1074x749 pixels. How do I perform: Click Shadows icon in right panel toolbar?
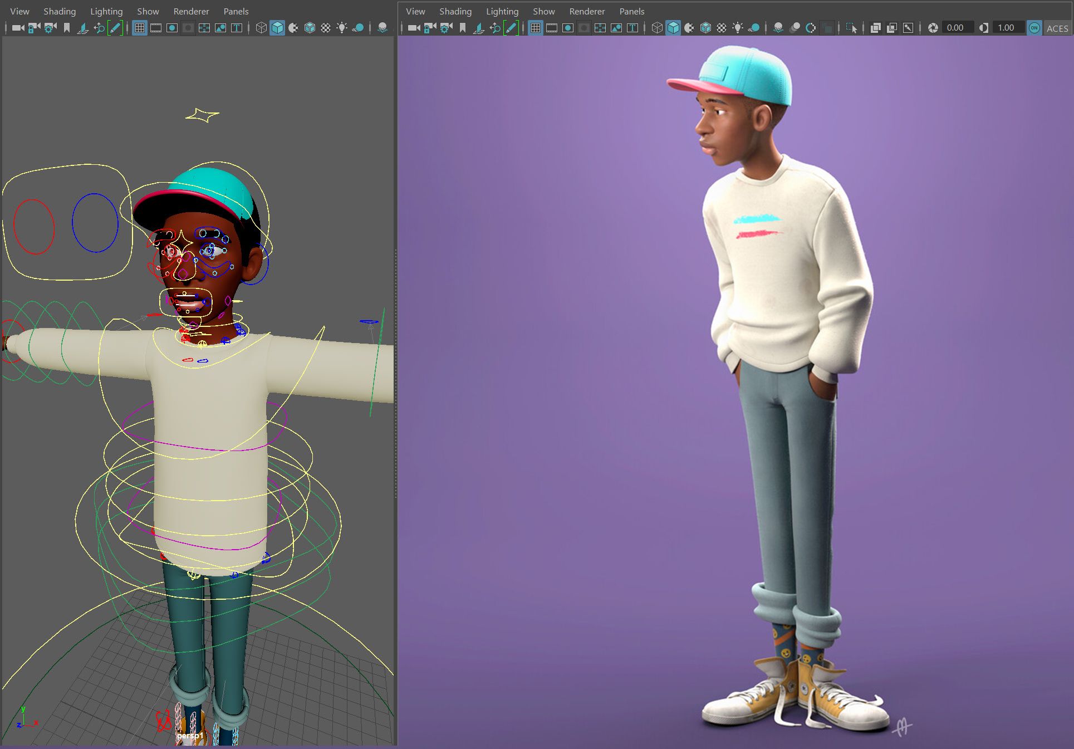tap(754, 28)
